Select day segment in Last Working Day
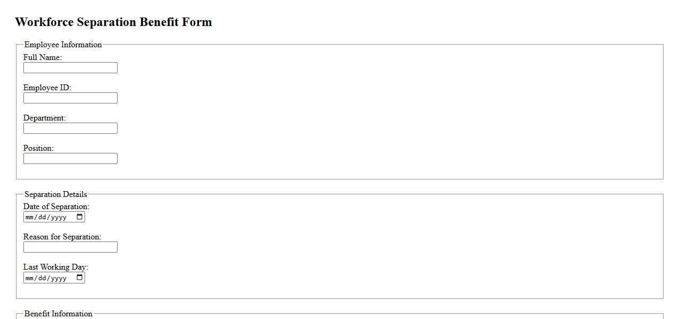The height and width of the screenshot is (319, 680). [x=43, y=278]
